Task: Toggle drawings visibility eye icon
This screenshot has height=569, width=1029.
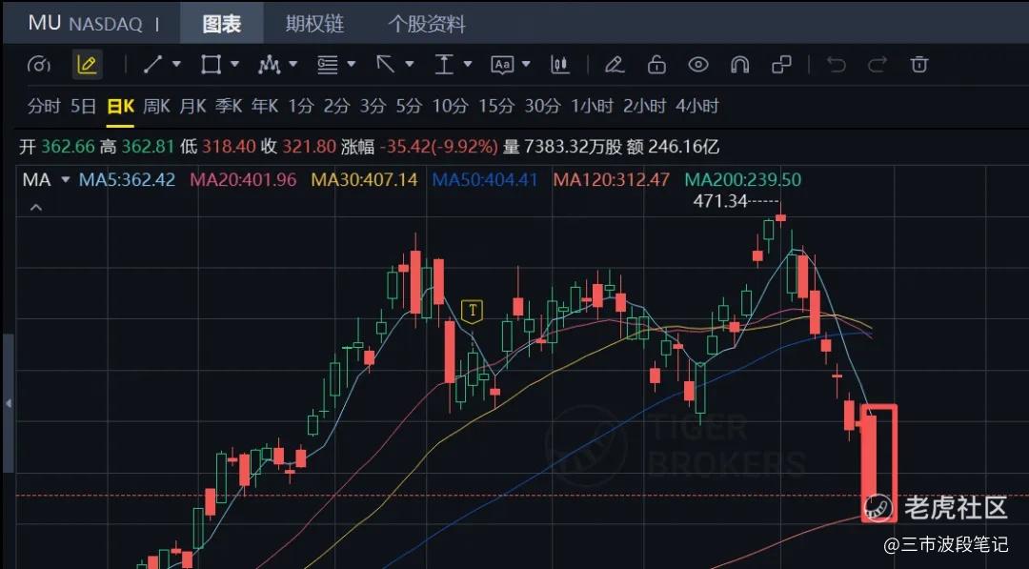Action: 698,64
